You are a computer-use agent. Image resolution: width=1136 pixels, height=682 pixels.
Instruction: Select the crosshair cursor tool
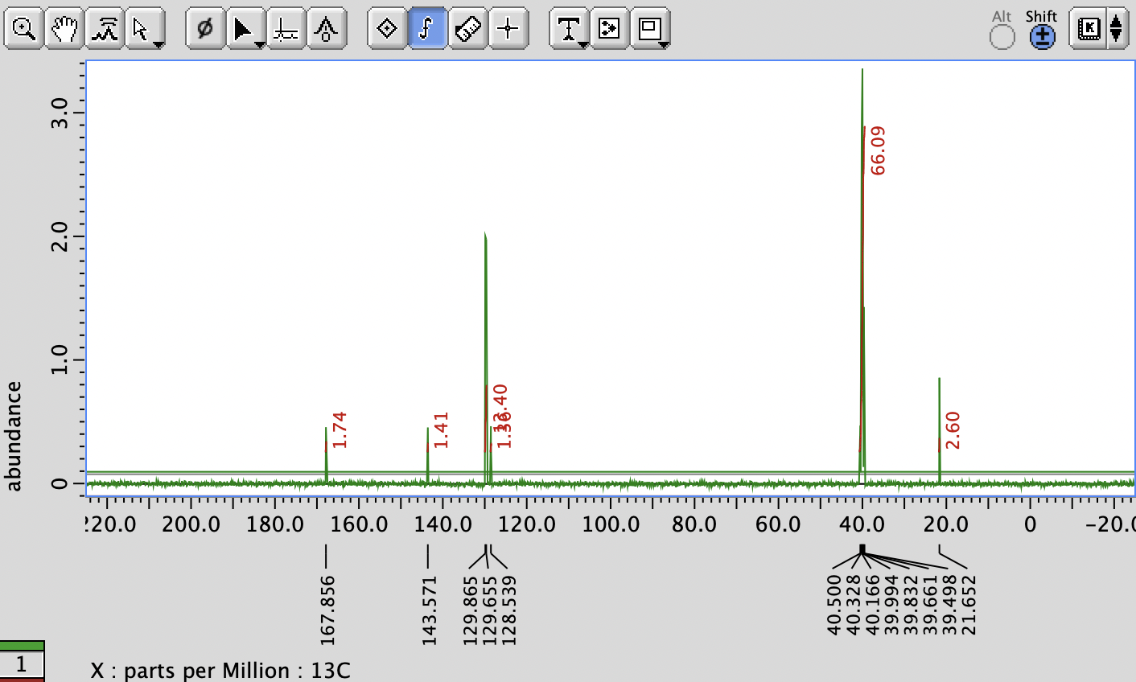[508, 29]
